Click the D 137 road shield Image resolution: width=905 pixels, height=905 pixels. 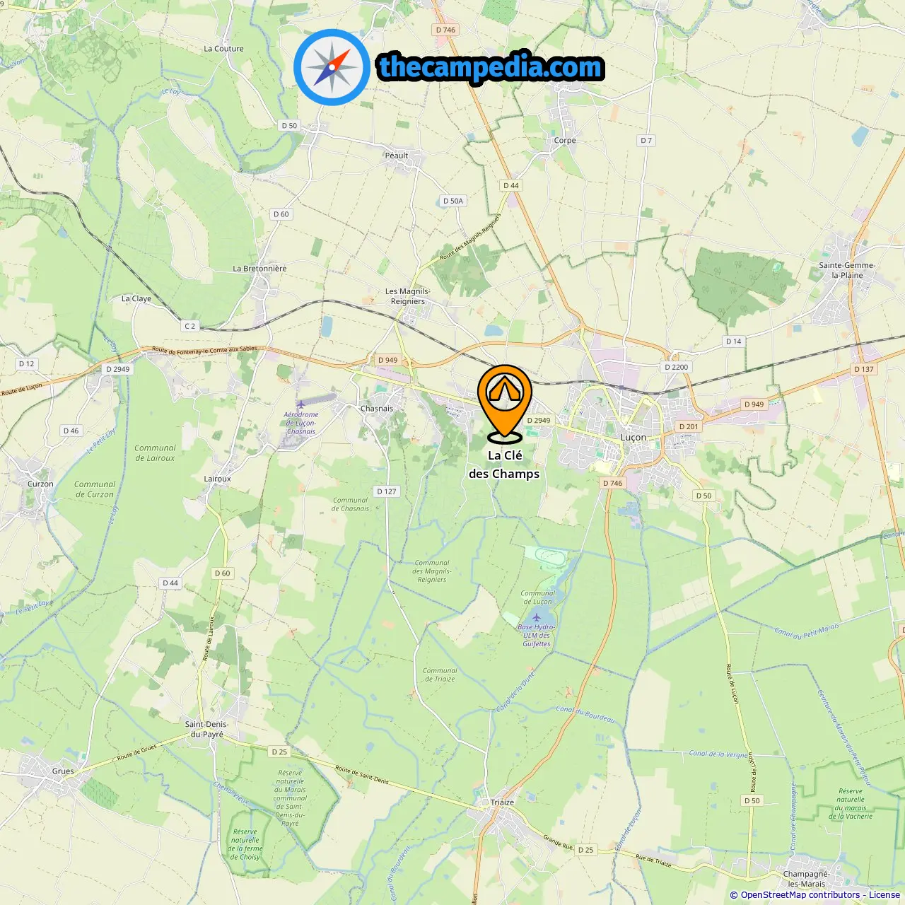click(x=864, y=369)
